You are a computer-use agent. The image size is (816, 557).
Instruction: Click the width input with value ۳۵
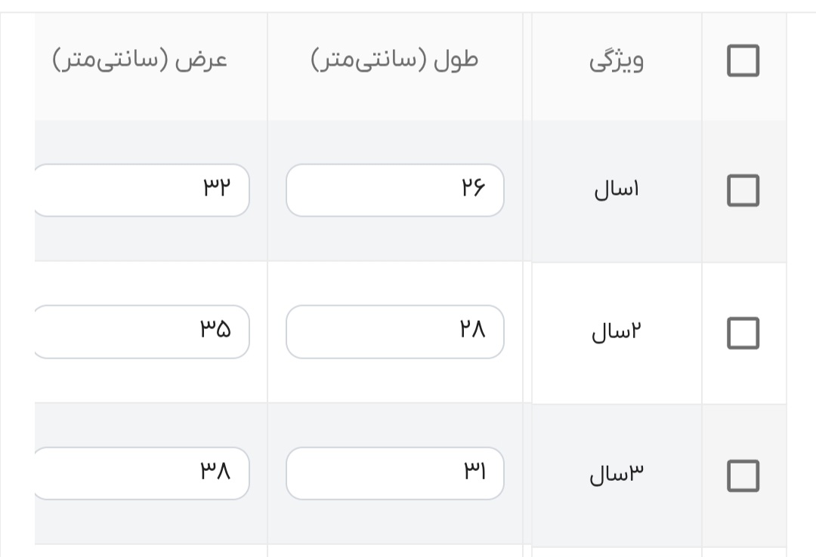point(142,331)
